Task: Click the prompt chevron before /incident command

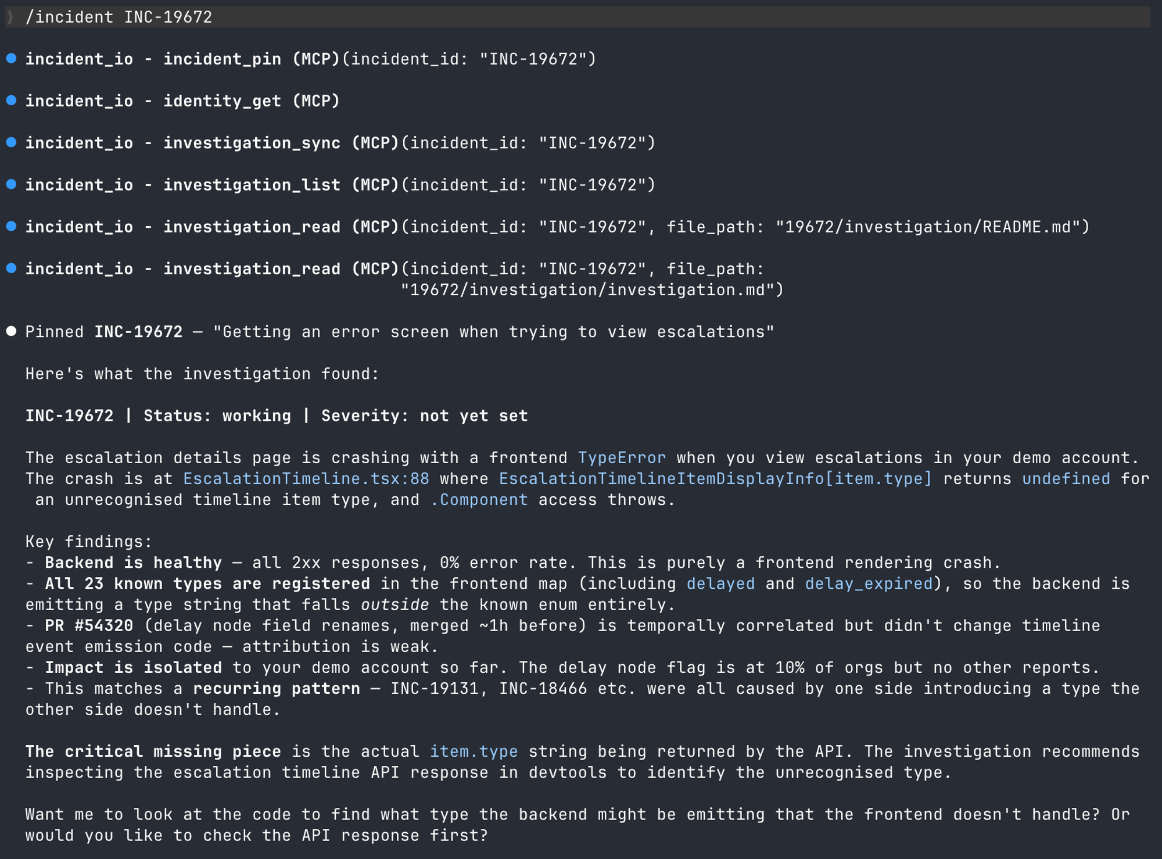Action: [10, 17]
